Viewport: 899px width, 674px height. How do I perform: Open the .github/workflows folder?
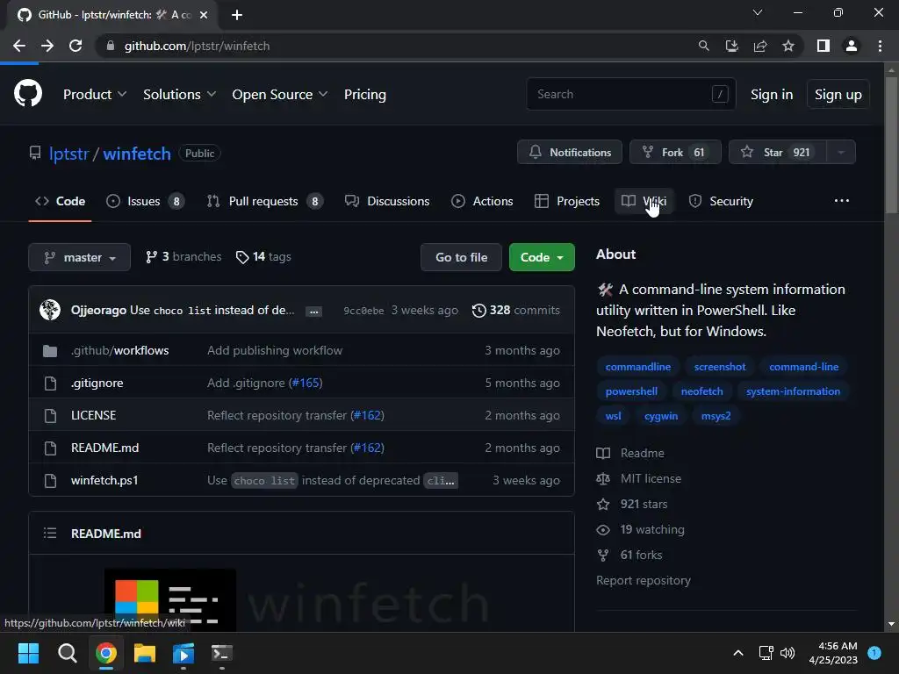[x=119, y=350]
